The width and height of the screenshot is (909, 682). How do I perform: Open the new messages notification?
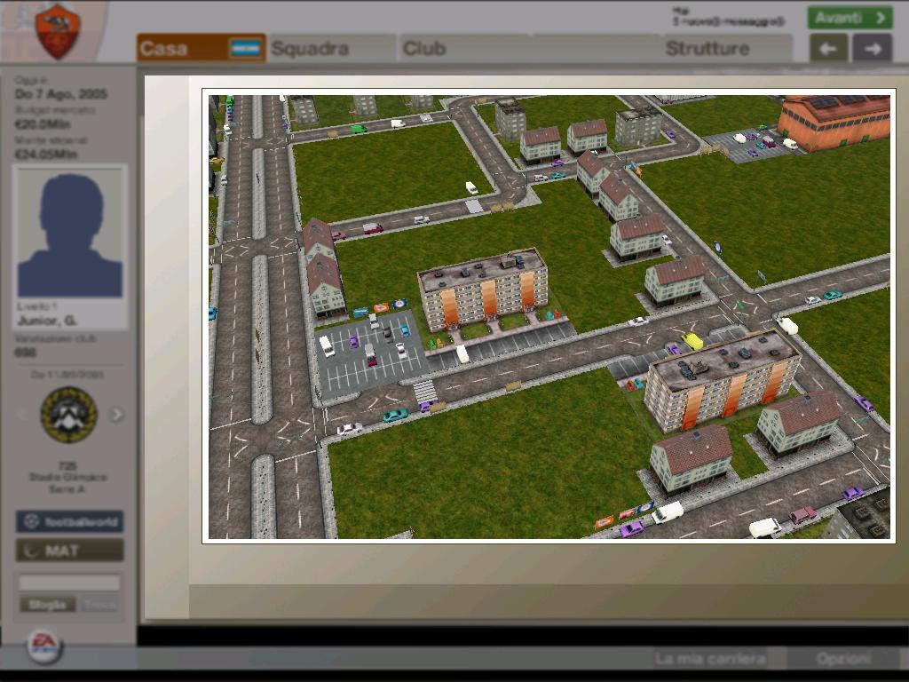729,21
